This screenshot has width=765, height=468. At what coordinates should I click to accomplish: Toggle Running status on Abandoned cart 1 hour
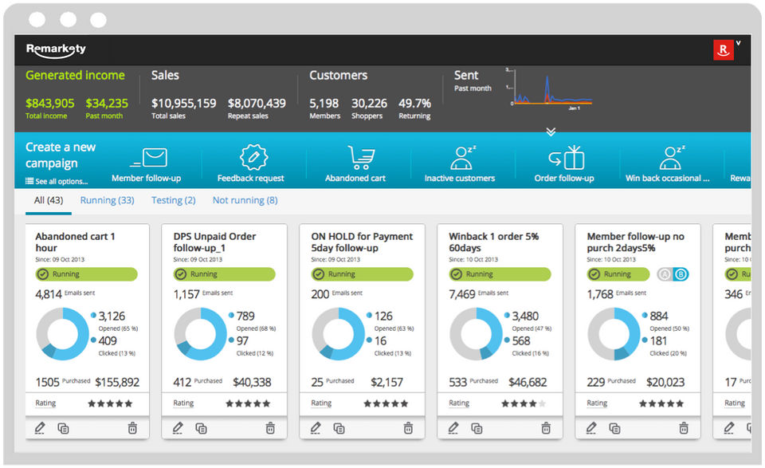click(x=86, y=274)
